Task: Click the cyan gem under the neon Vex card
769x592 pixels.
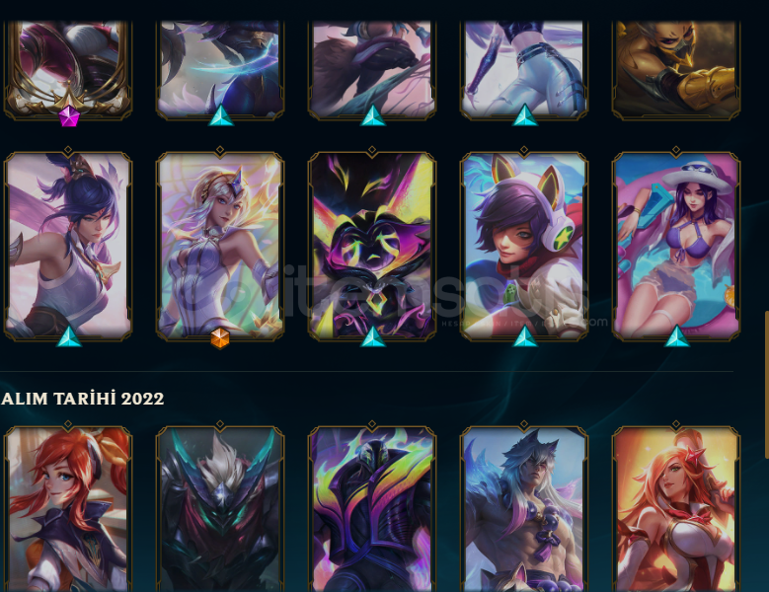Action: click(x=373, y=336)
